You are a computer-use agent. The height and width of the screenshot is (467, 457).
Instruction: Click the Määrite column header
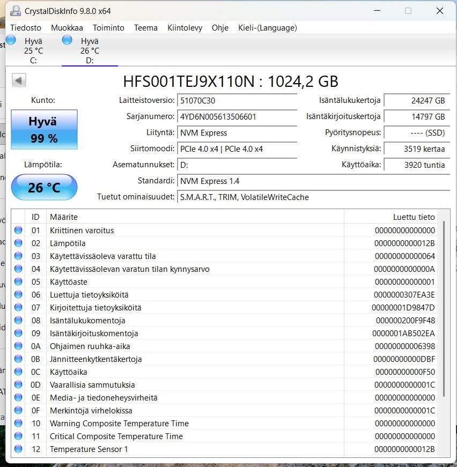[x=195, y=217]
